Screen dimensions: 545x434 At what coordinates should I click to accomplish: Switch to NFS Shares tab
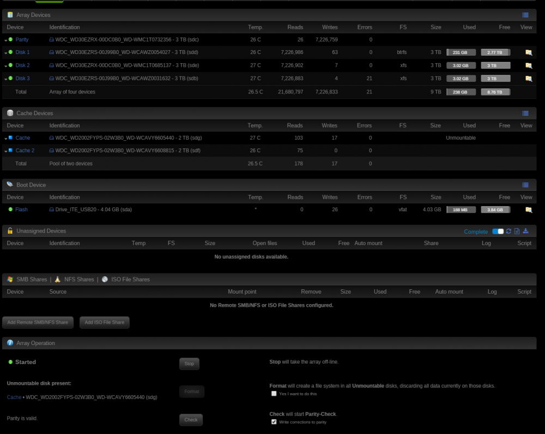(79, 280)
